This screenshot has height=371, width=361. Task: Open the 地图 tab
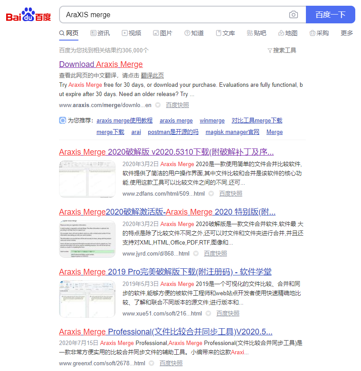click(288, 33)
